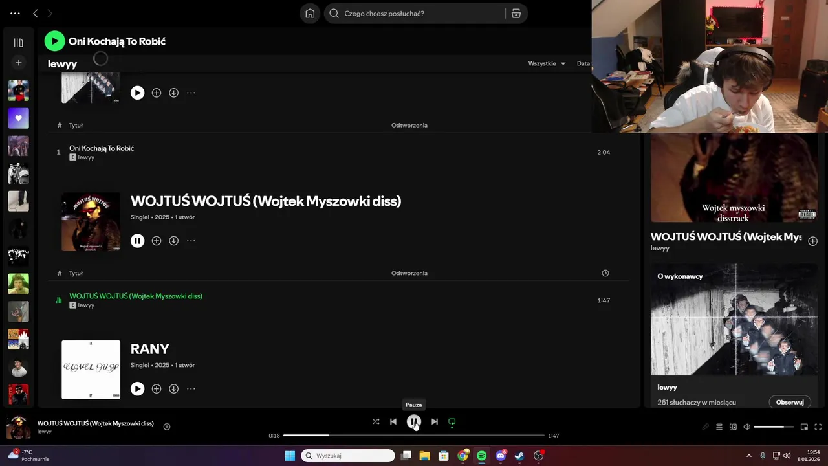This screenshot has width=828, height=466.
Task: Open the RANY cover art thumbnail
Action: tap(91, 370)
